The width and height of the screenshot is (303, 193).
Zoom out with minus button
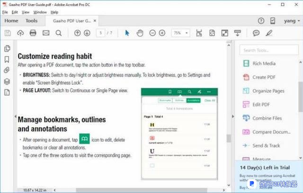[x=152, y=33]
